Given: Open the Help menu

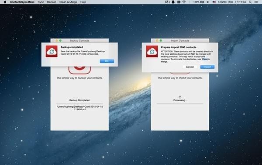Looking at the screenshot, I should (x=83, y=2).
